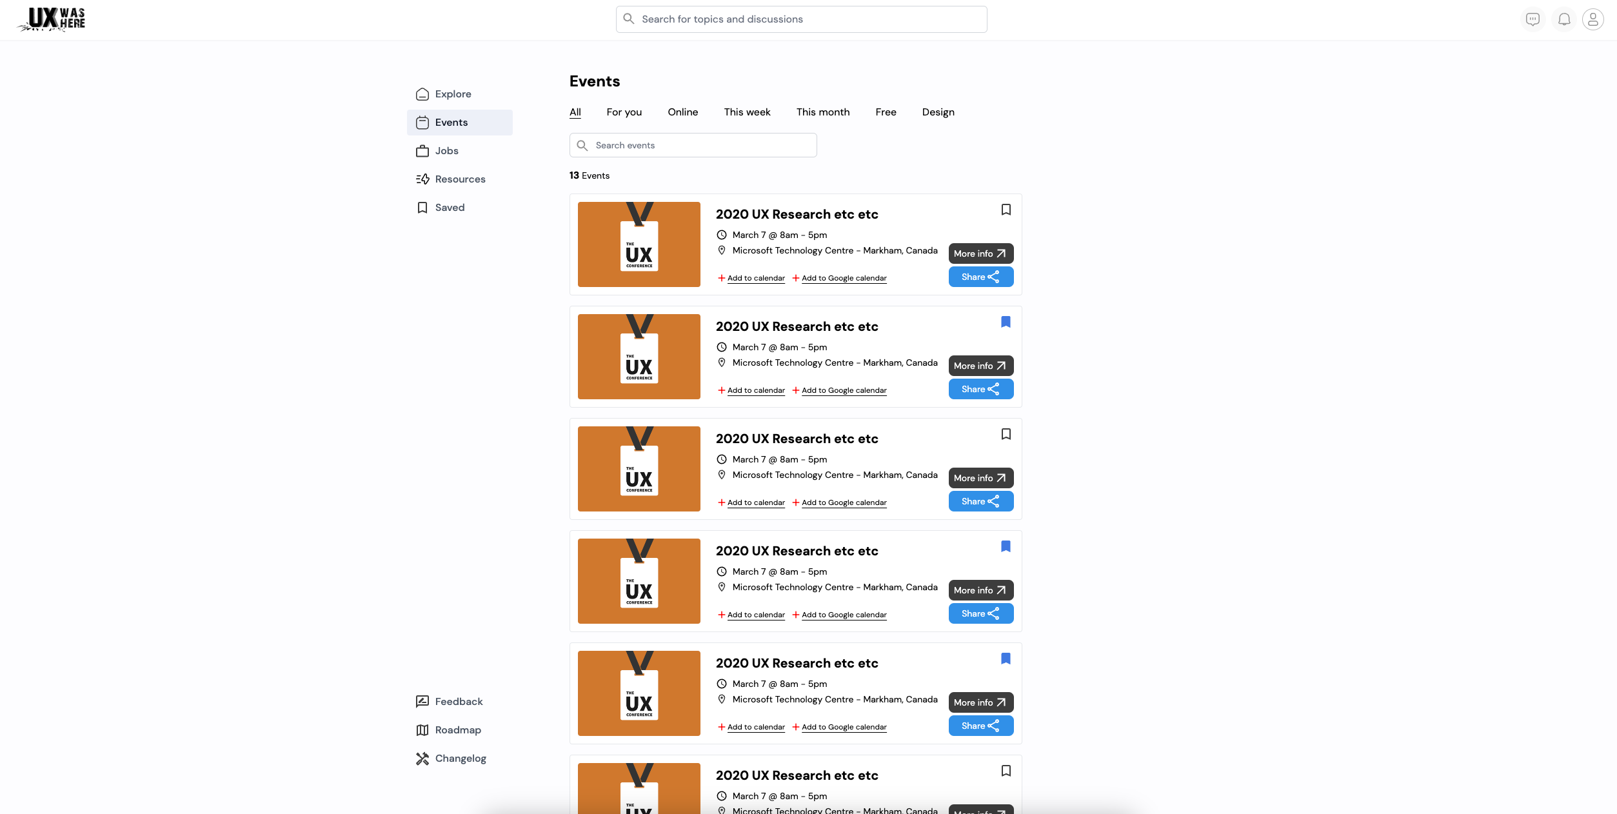The image size is (1617, 814).
Task: Select the All events tab
Action: [x=575, y=112]
